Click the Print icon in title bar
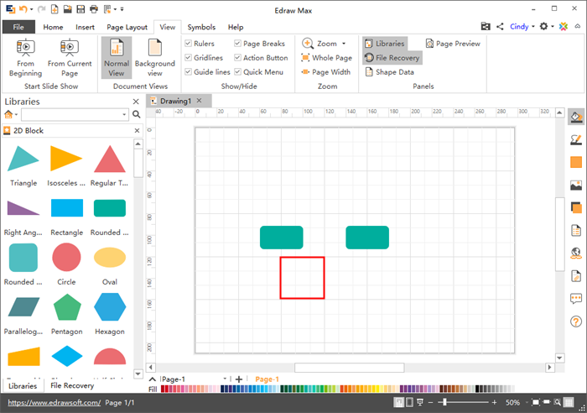The height and width of the screenshot is (413, 587). click(94, 9)
